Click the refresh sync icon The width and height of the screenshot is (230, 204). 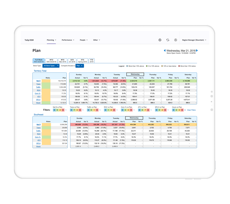(x=168, y=40)
